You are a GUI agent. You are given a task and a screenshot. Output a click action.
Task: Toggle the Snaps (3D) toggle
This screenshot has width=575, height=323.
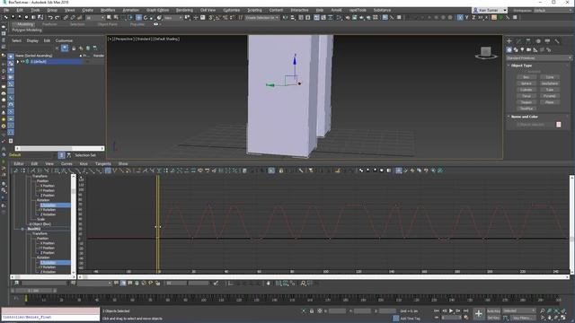pos(211,17)
